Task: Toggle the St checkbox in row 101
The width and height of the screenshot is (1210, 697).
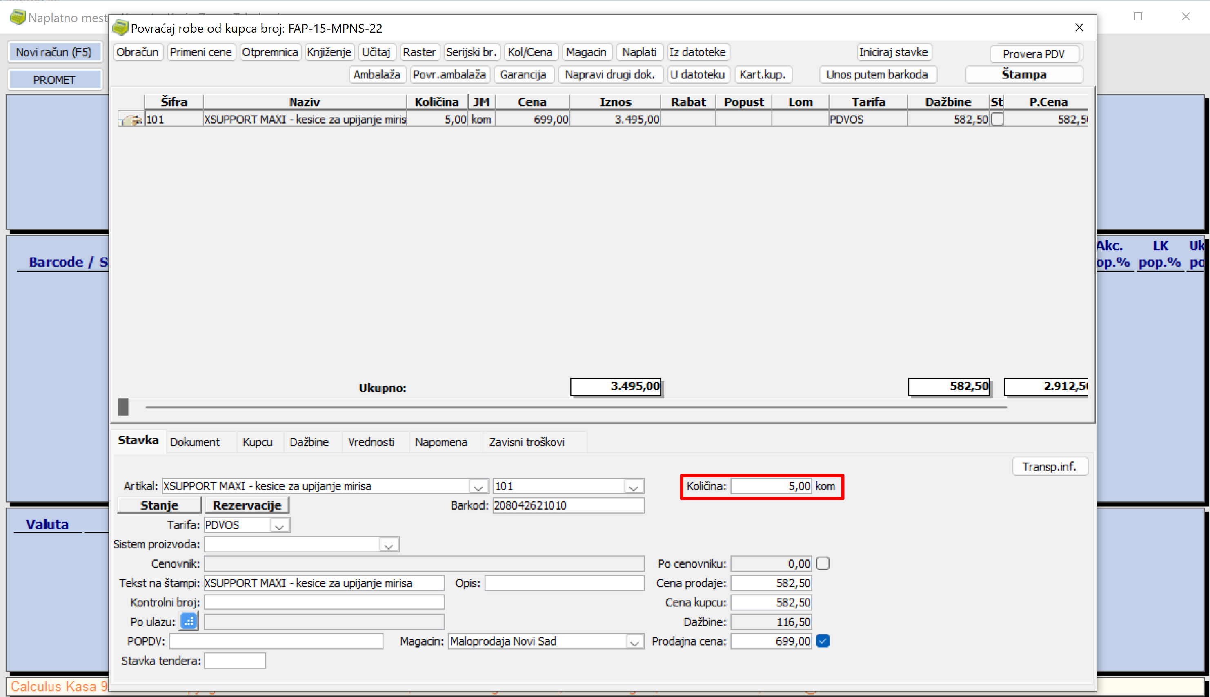Action: 997,119
